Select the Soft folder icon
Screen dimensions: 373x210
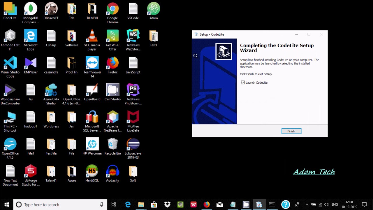(x=133, y=174)
